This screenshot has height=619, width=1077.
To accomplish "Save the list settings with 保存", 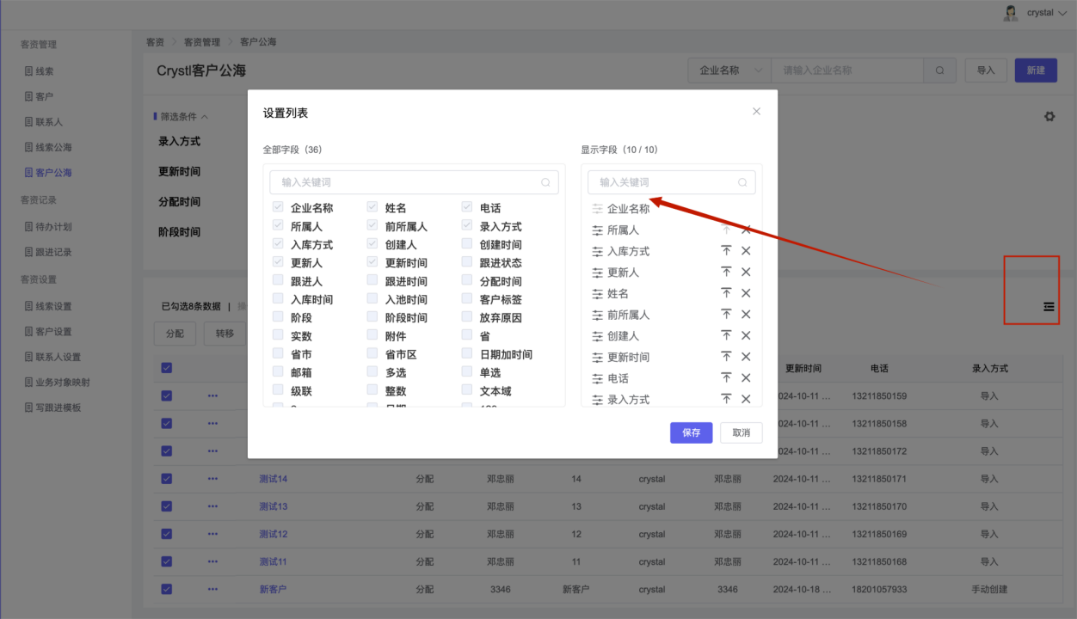I will click(692, 432).
